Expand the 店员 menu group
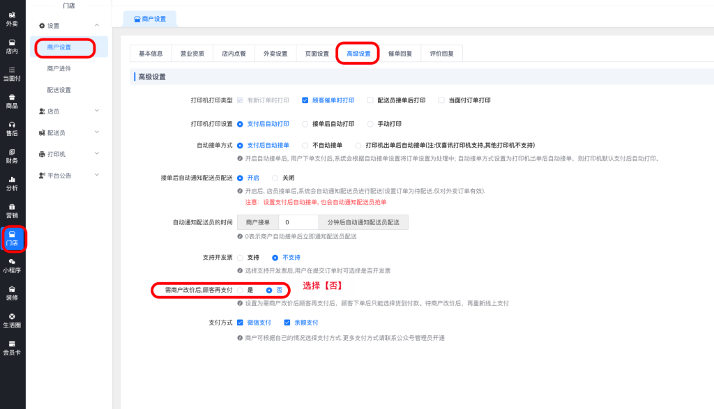The width and height of the screenshot is (714, 409). [x=68, y=111]
